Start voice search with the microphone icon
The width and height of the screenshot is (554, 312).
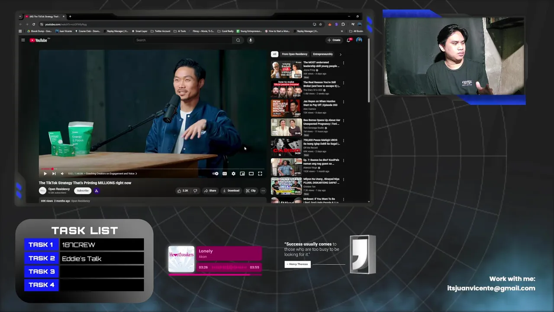coord(250,40)
